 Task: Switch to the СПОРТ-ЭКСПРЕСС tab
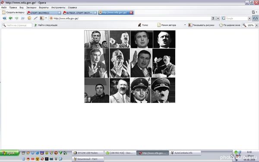44,13
